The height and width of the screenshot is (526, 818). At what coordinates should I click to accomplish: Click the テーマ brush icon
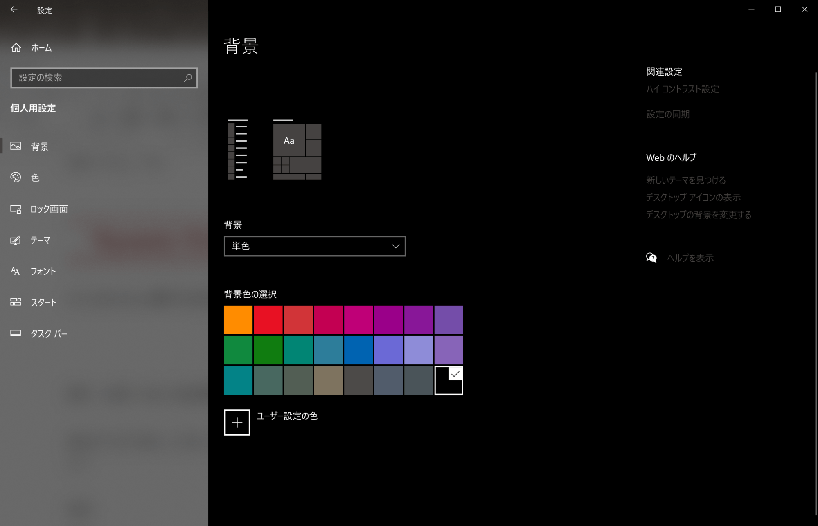[16, 240]
